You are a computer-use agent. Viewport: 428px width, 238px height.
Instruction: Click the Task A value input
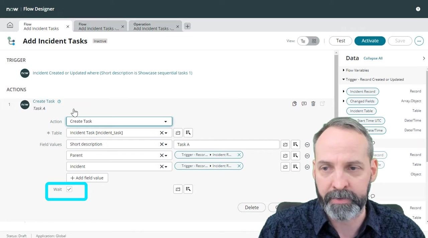click(226, 144)
